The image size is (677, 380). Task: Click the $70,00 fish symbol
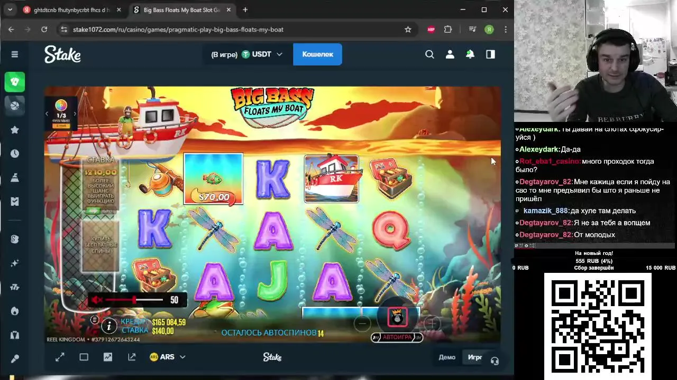(x=213, y=179)
